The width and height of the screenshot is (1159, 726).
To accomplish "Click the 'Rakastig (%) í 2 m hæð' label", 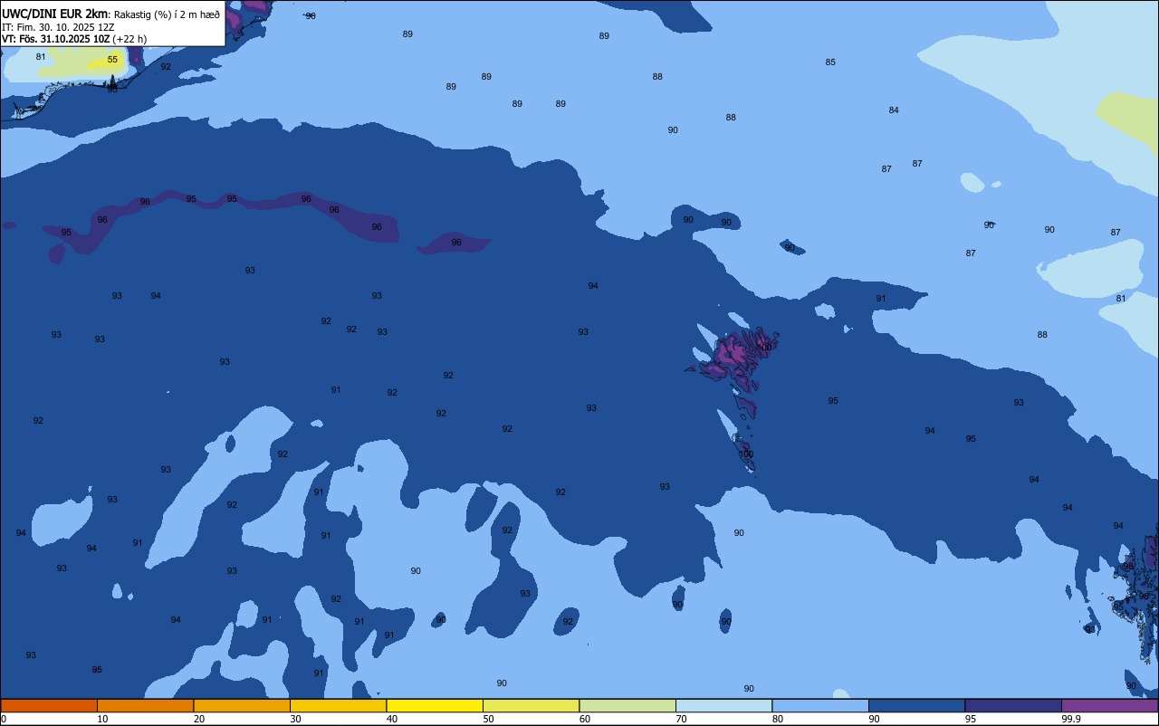I will (167, 14).
